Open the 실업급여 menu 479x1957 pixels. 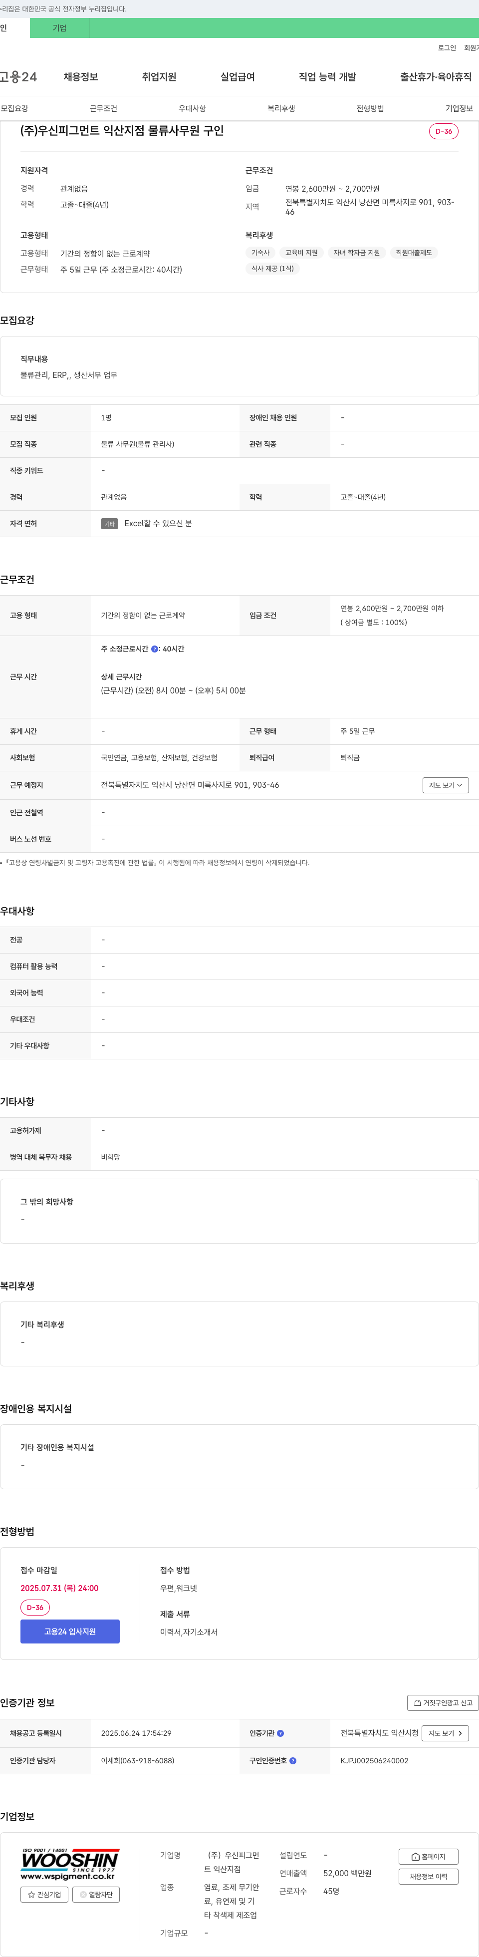click(x=238, y=77)
